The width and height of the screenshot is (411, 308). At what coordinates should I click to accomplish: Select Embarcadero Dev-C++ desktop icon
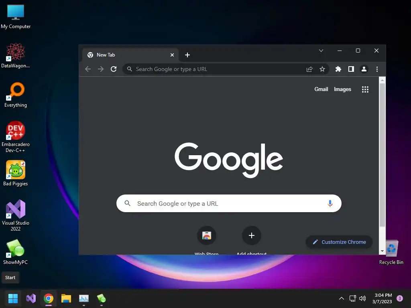tap(16, 137)
